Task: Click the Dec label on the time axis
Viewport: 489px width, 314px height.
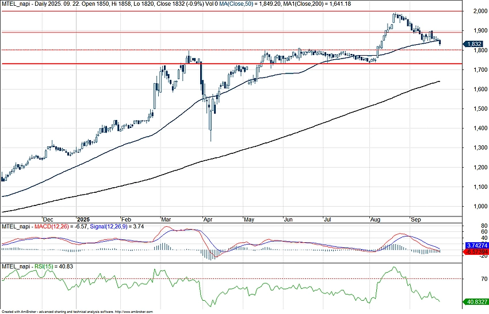Action: 48,219
